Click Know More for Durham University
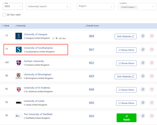The image size is (157, 125). point(126,63)
